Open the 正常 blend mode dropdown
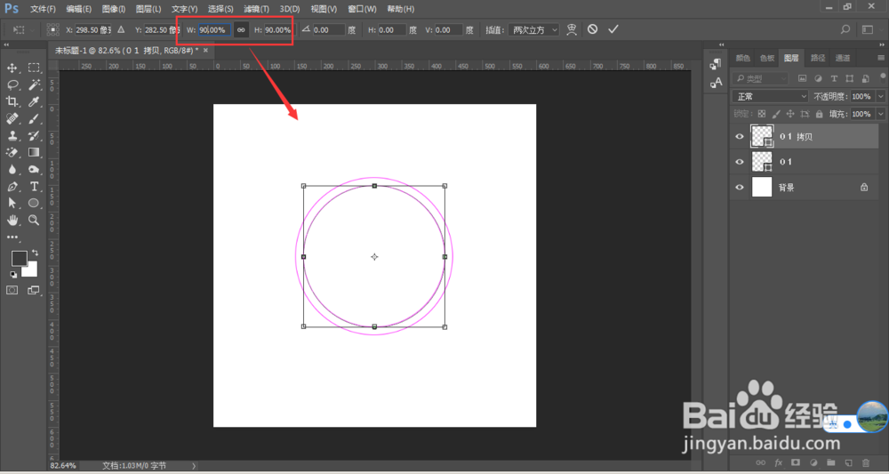This screenshot has width=889, height=474. pos(770,96)
